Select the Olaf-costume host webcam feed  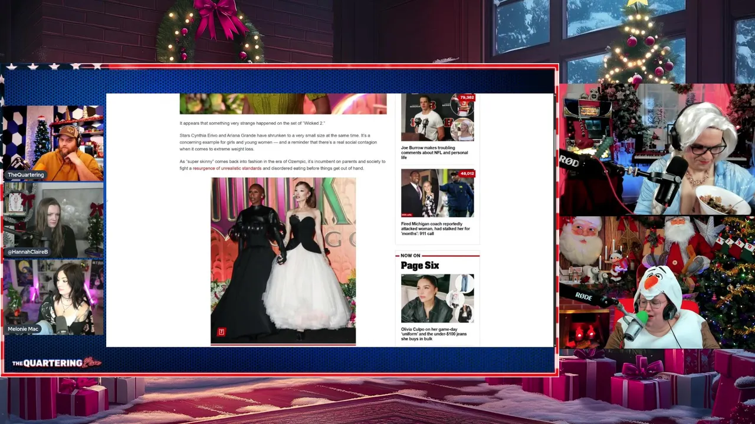(656, 283)
